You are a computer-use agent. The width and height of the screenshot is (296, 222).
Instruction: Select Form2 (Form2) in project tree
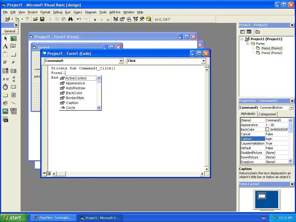272,53
